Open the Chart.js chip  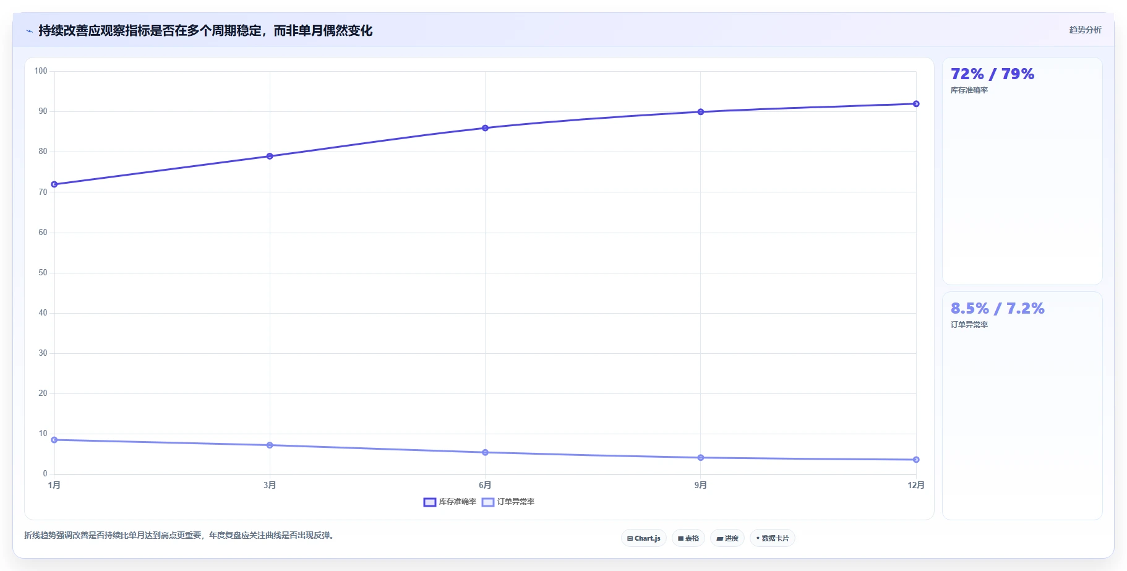[643, 538]
